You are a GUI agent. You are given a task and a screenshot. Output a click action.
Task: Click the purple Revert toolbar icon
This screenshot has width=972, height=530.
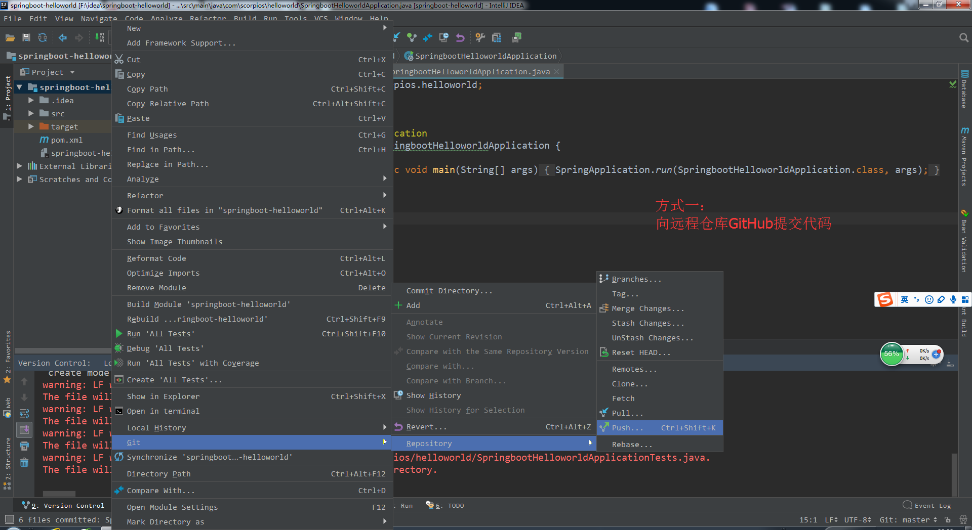click(460, 37)
